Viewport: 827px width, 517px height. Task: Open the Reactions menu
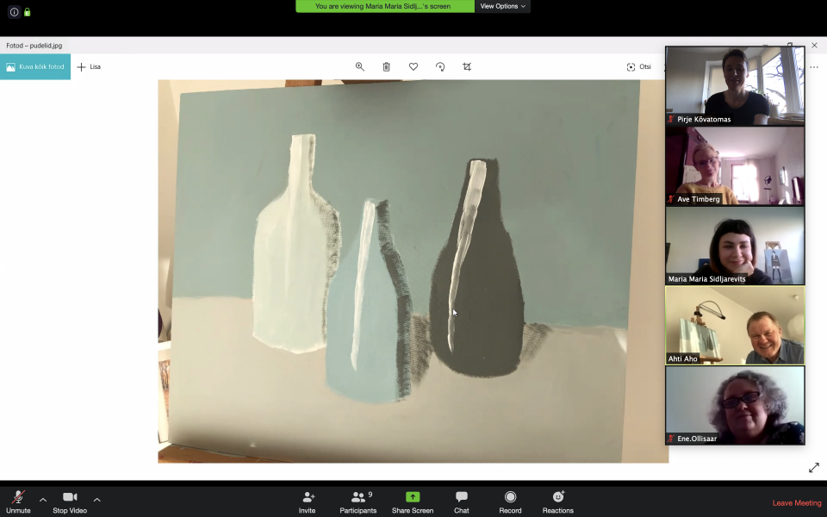coord(557,501)
